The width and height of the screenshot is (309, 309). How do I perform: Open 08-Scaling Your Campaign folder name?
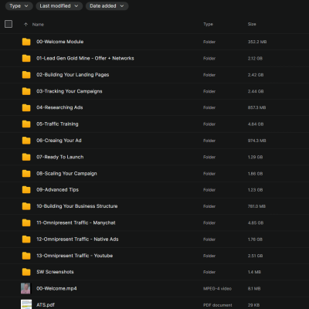[66, 174]
